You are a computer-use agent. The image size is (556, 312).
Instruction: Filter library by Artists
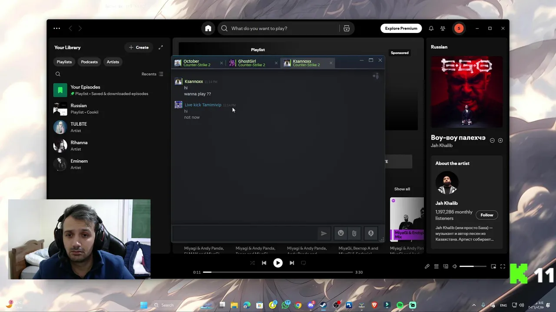[x=113, y=62]
